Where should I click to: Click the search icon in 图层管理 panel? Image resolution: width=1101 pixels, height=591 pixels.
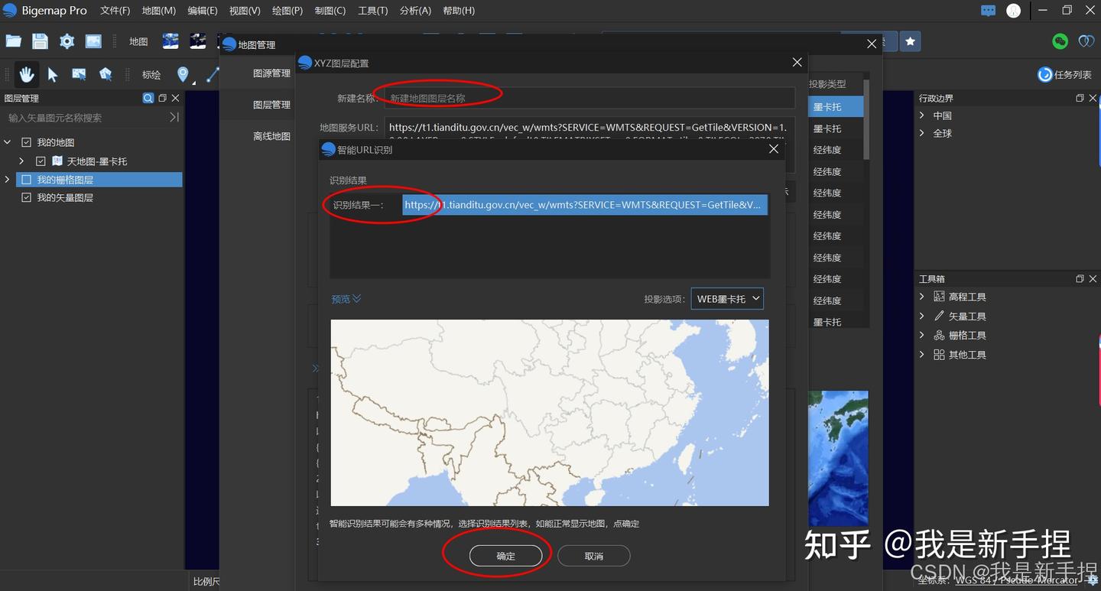coord(148,98)
